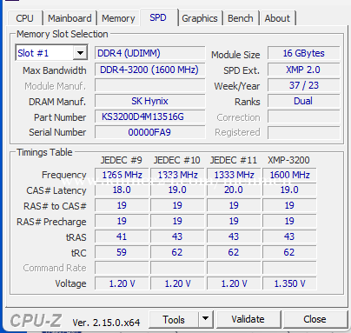The image size is (351, 333).
Task: Click the XMP-3200 frequency 1600 MHz
Action: pyautogui.click(x=289, y=175)
